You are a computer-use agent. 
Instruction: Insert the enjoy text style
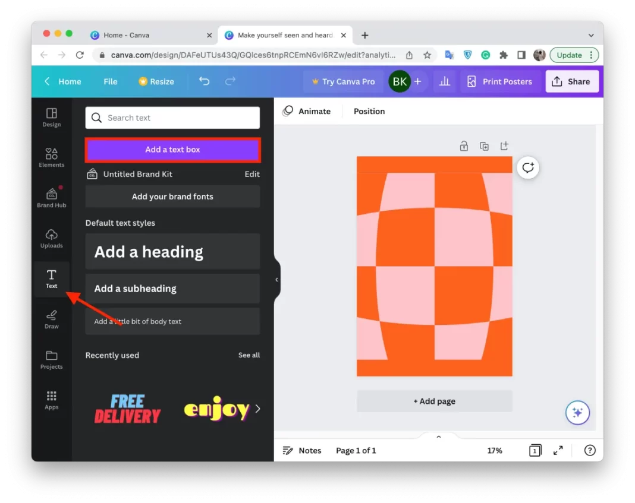pos(216,409)
